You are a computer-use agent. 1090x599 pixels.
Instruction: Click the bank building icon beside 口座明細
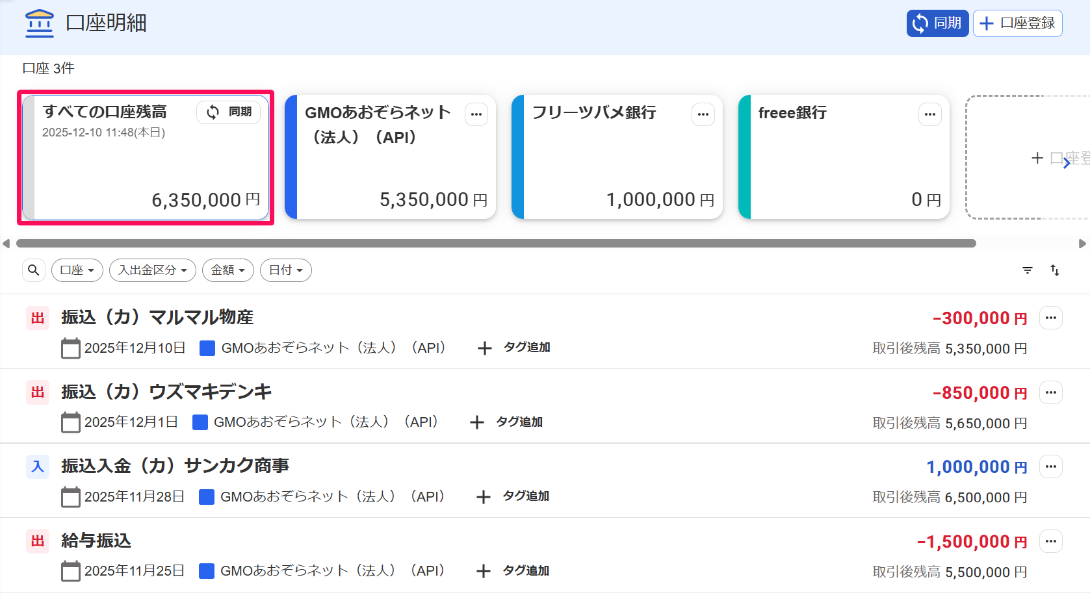coord(40,23)
